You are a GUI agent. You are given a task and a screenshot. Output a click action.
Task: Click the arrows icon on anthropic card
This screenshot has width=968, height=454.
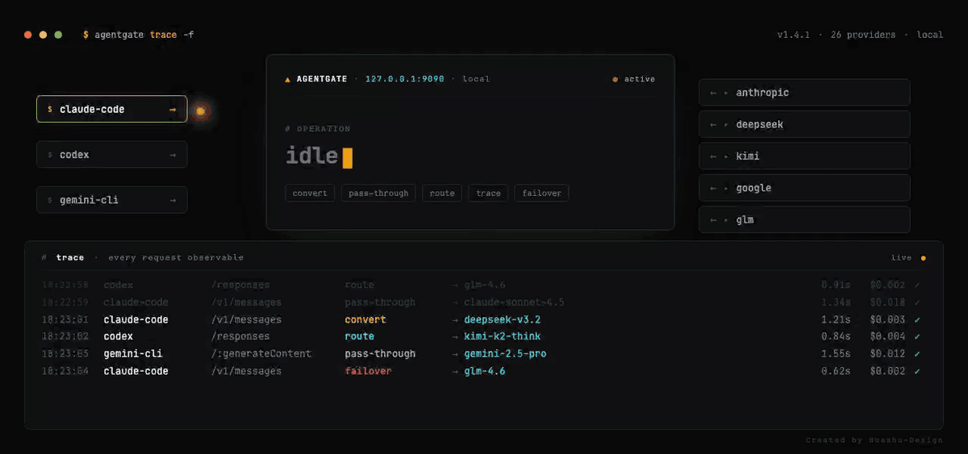coord(720,94)
